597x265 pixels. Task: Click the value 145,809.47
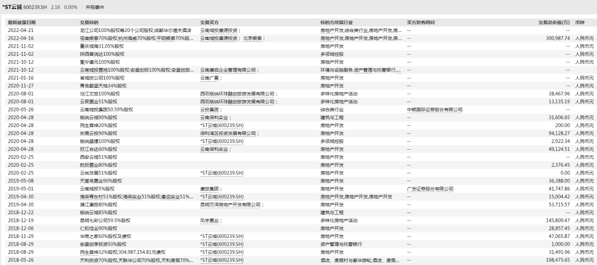click(558, 220)
